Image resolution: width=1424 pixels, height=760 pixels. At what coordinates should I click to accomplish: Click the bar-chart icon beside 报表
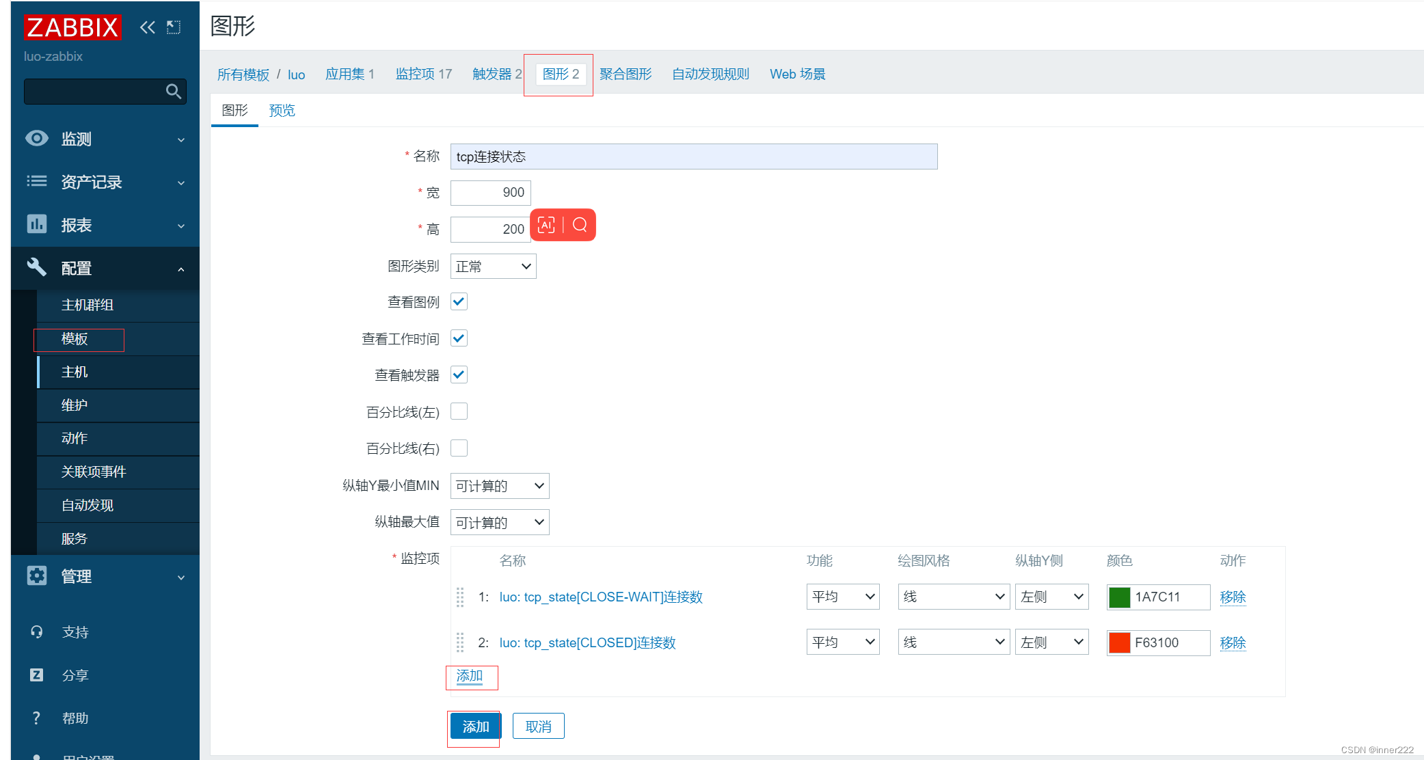tap(37, 224)
